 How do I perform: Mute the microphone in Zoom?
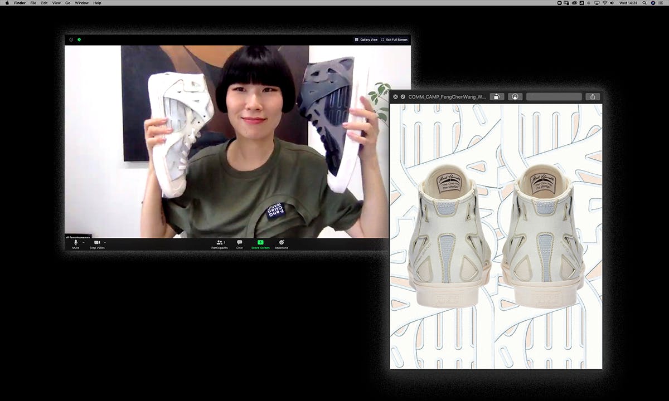click(x=76, y=244)
